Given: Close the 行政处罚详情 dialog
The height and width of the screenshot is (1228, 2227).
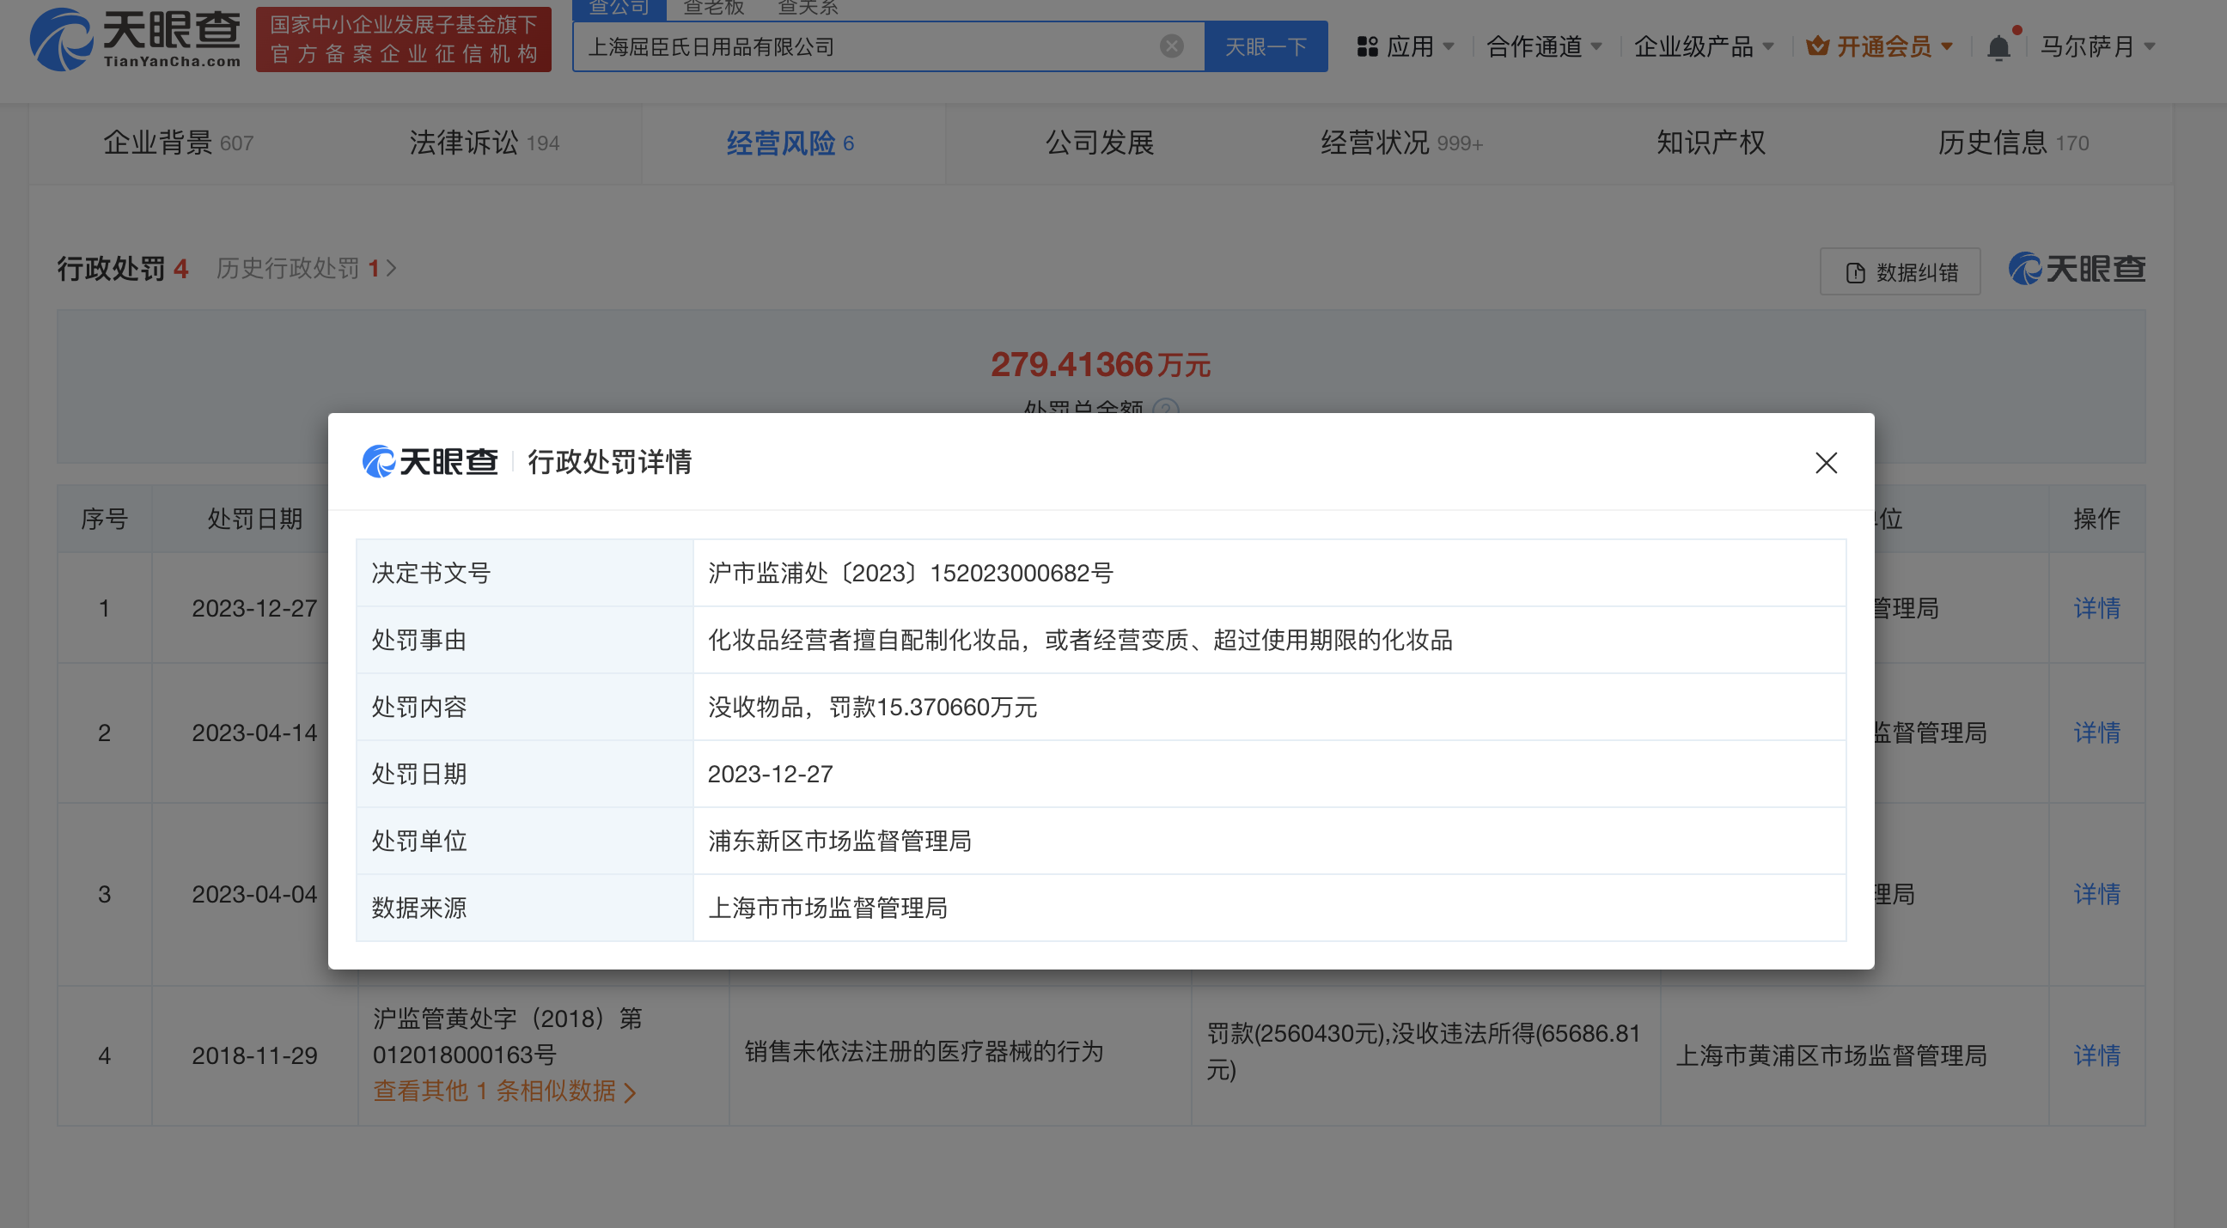Looking at the screenshot, I should tap(1825, 463).
